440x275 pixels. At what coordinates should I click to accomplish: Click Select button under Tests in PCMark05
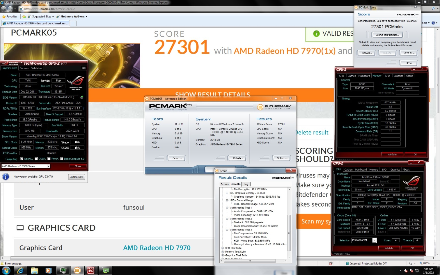177,158
